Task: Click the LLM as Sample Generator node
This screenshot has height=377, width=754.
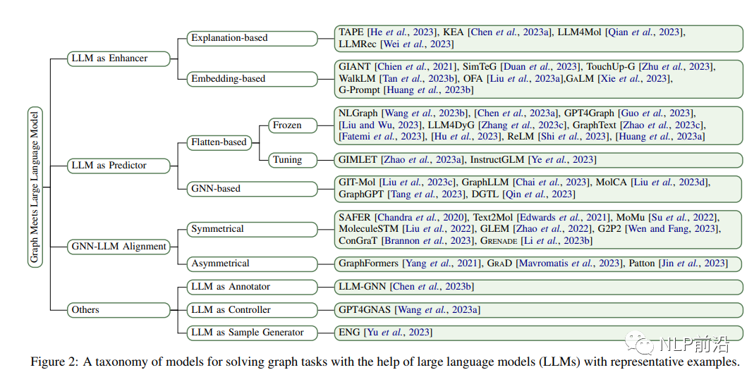Action: [x=252, y=333]
